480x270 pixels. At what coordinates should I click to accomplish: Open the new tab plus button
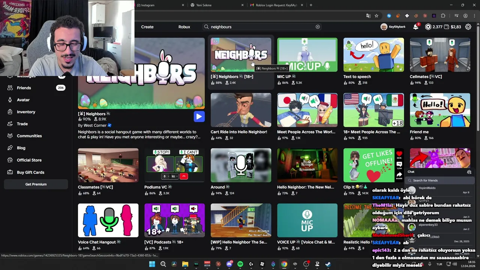click(x=311, y=5)
